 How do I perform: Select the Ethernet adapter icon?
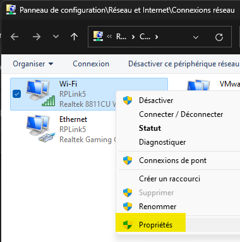tap(40, 128)
